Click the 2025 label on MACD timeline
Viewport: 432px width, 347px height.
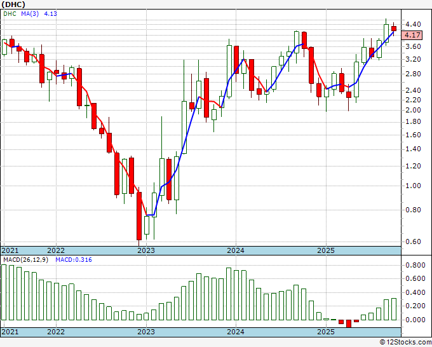click(326, 332)
